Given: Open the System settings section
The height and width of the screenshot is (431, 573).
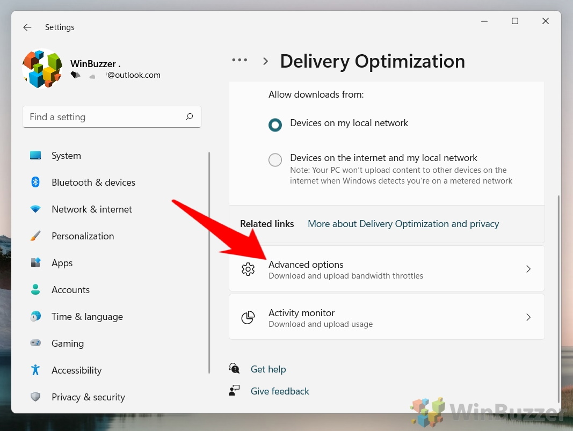Looking at the screenshot, I should (x=66, y=155).
